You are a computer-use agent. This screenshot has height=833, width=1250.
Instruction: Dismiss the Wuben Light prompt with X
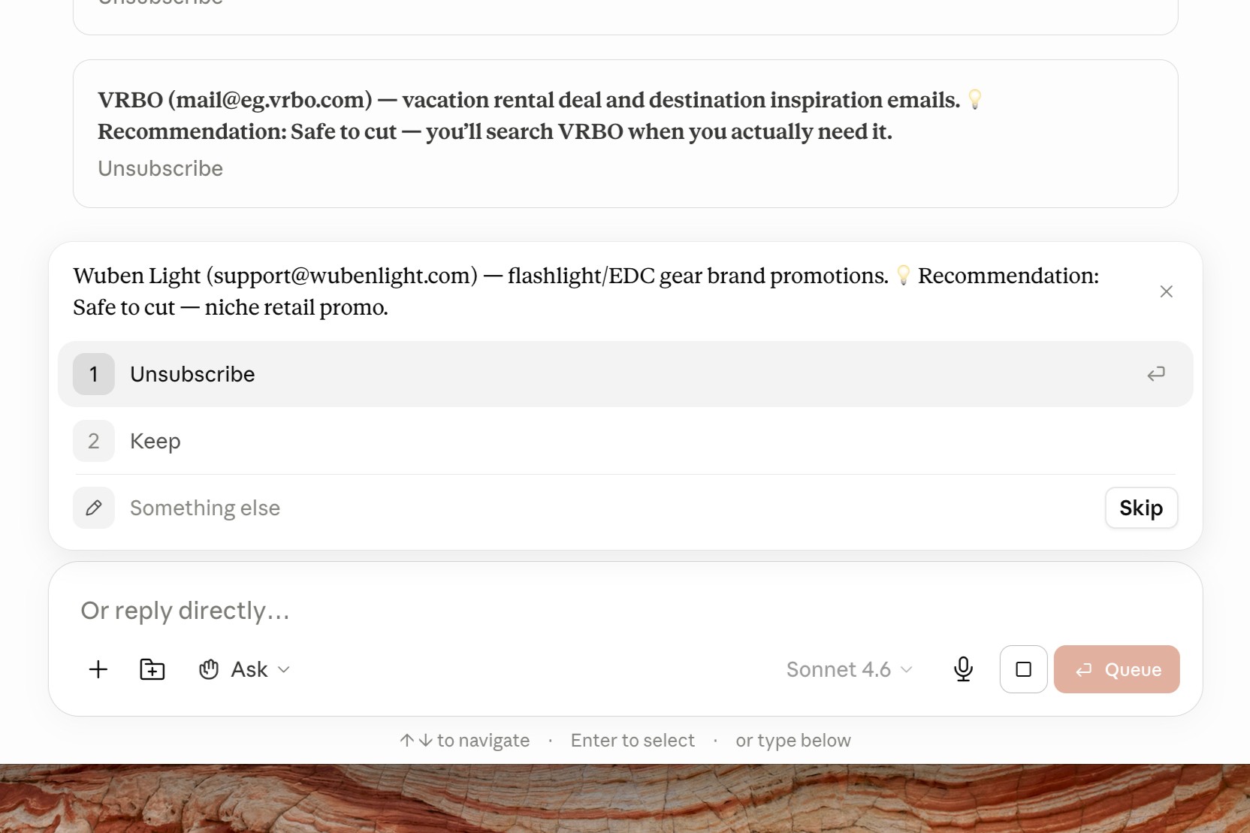[x=1166, y=291]
